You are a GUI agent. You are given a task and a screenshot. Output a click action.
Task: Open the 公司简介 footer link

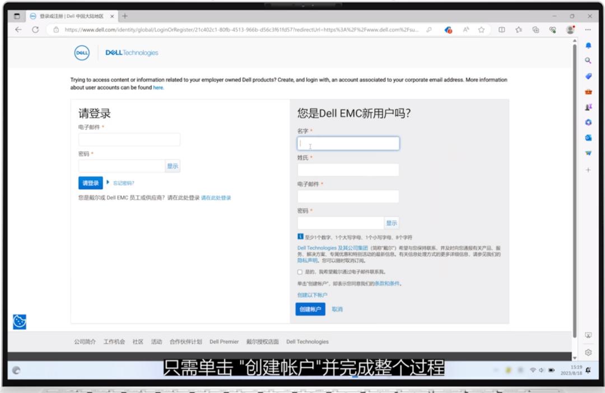tap(85, 341)
